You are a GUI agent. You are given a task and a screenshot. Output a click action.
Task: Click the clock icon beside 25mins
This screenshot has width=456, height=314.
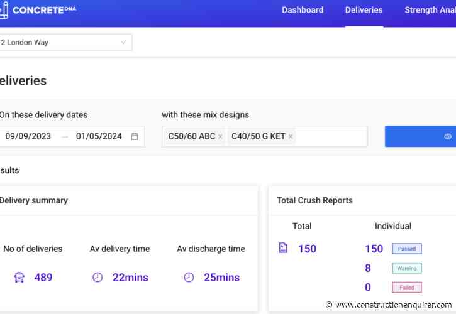189,278
